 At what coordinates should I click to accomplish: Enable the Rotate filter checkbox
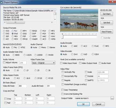[x=86, y=76]
